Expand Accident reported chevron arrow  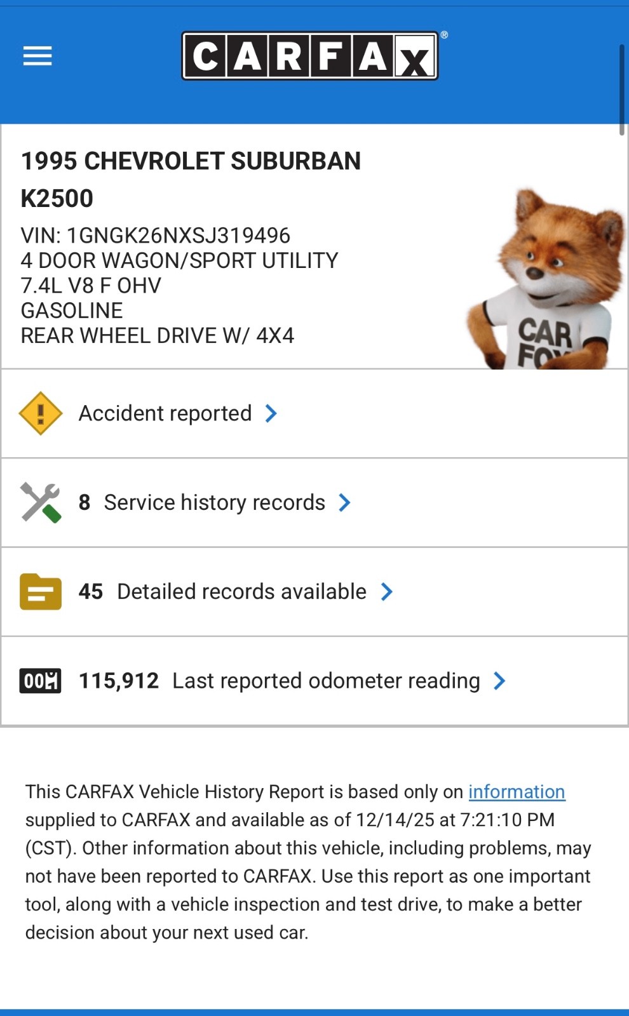(x=271, y=413)
